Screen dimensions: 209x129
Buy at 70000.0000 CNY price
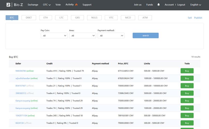click(x=187, y=85)
